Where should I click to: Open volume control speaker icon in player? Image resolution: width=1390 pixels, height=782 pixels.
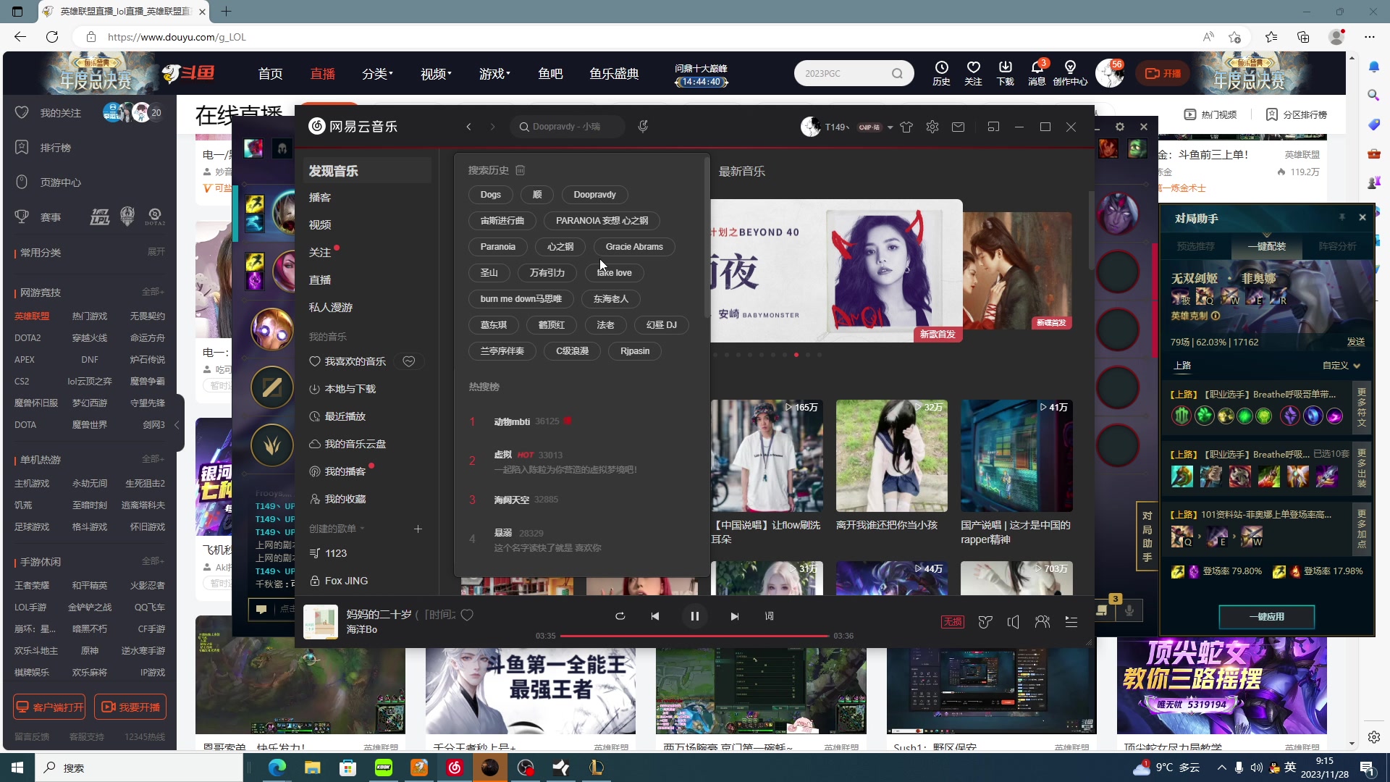pos(1014,621)
